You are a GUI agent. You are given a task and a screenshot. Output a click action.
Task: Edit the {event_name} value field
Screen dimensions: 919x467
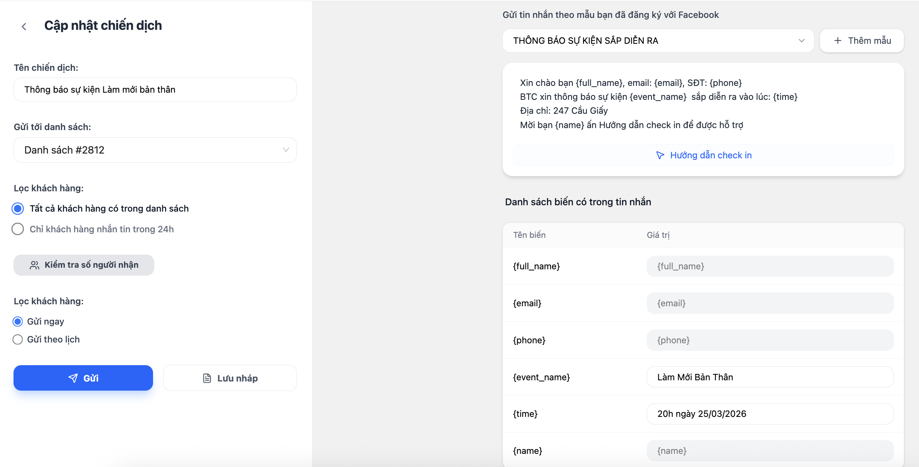(770, 377)
